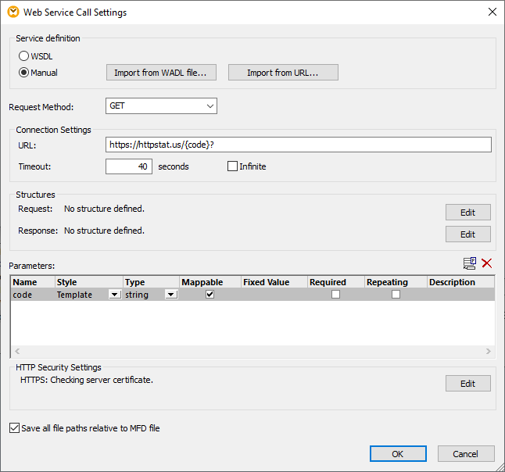The width and height of the screenshot is (505, 472).
Task: Open the Type dropdown for code parameter
Action: pos(171,295)
